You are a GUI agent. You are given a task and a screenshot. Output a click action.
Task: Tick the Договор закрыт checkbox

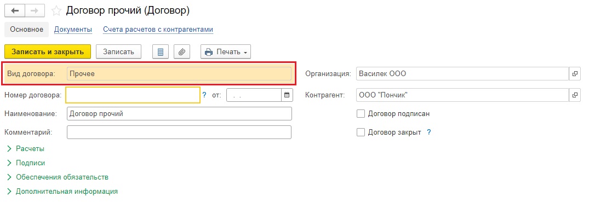pos(361,132)
